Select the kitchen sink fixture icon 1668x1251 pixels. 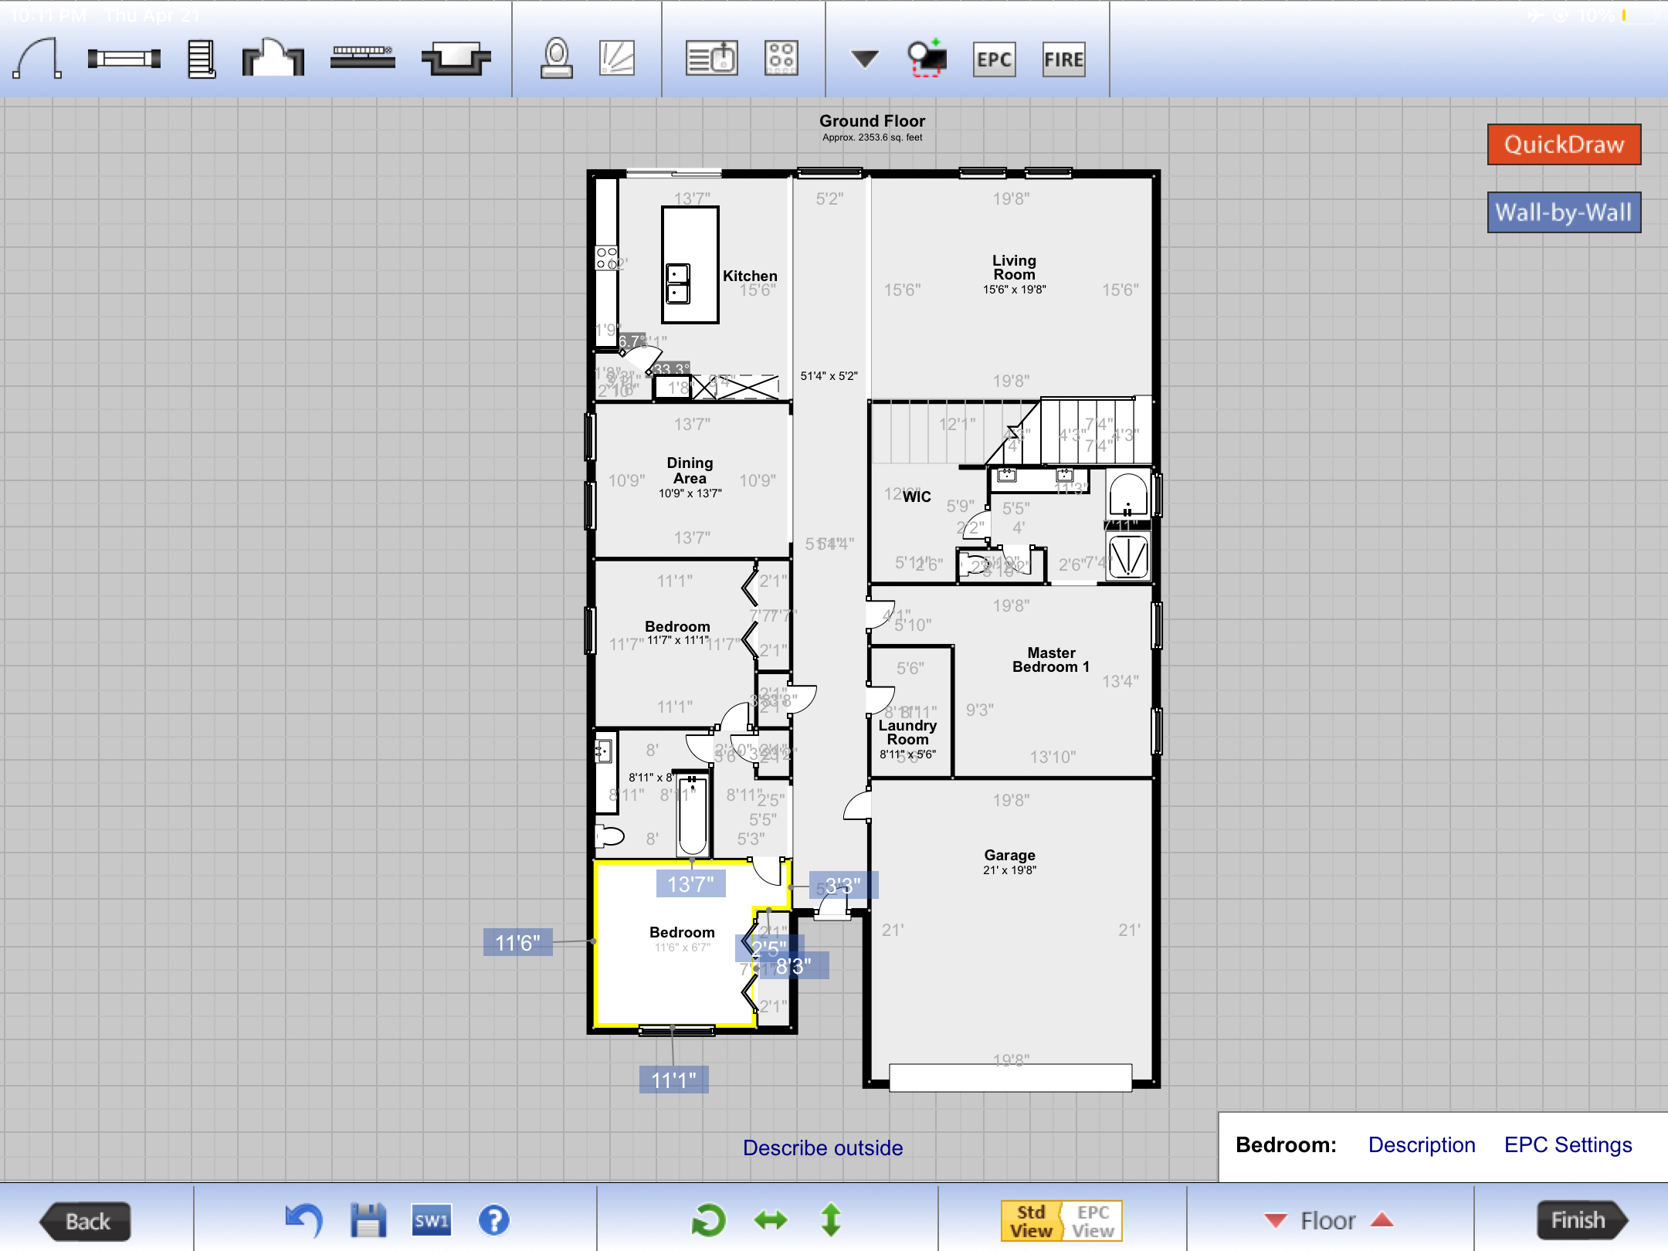[x=711, y=59]
